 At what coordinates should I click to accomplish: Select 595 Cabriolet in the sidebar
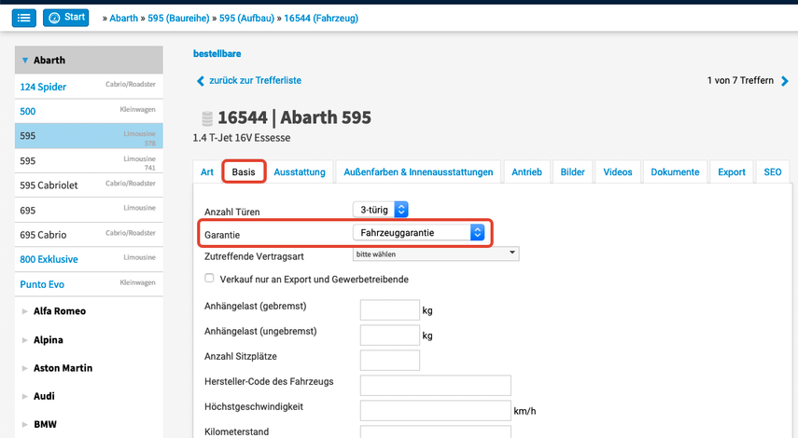point(89,185)
